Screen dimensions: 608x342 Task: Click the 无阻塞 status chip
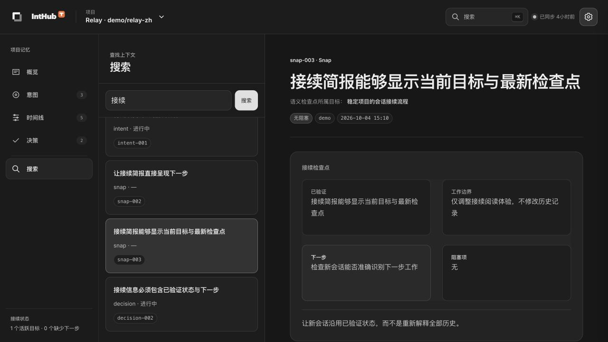point(301,118)
